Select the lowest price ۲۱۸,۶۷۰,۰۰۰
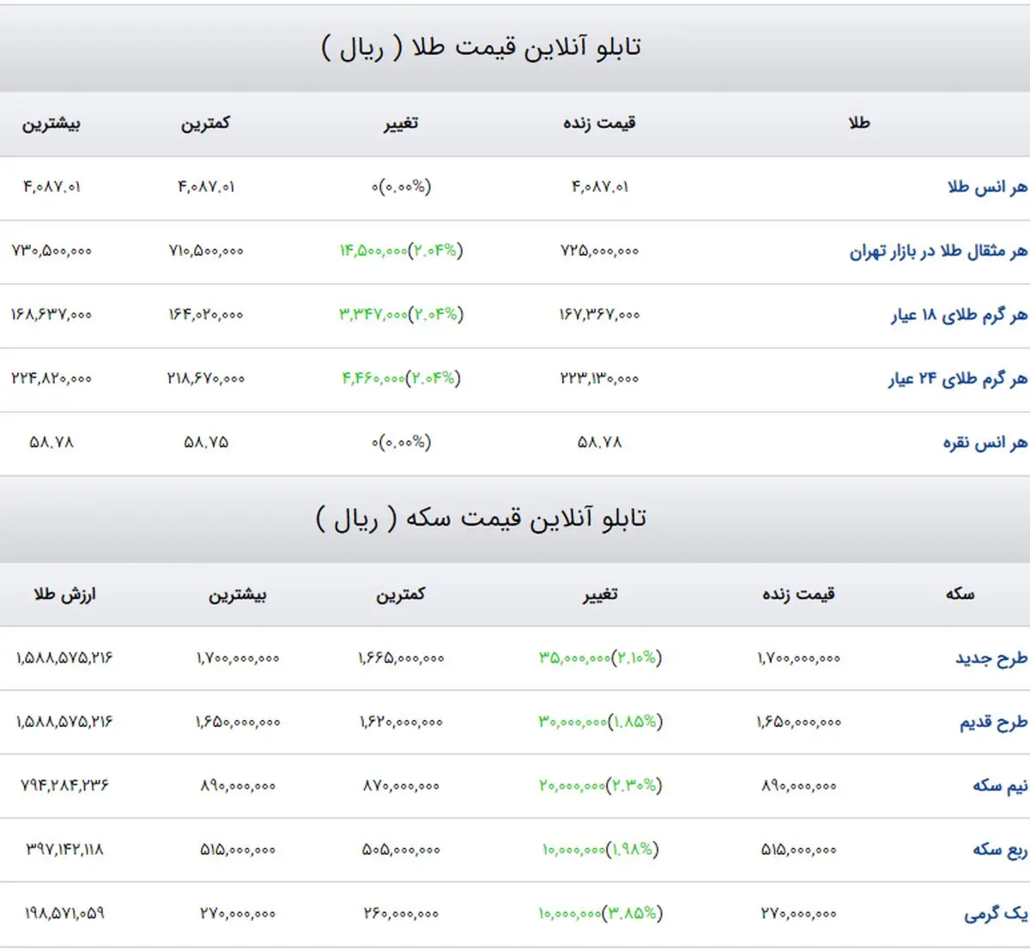 click(x=206, y=378)
